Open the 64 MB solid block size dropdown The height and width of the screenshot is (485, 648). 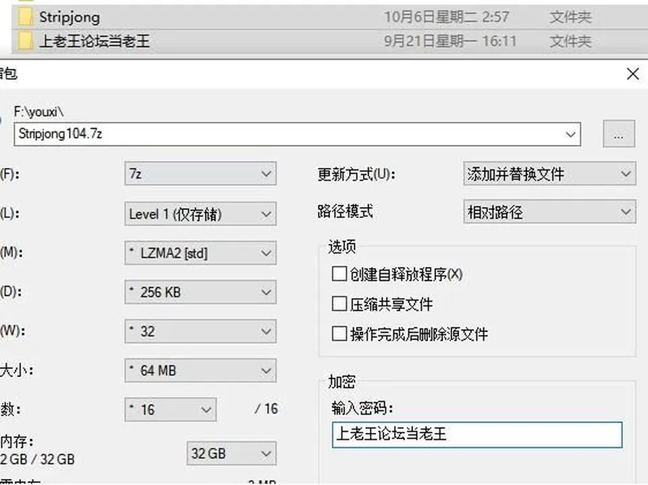pos(200,370)
